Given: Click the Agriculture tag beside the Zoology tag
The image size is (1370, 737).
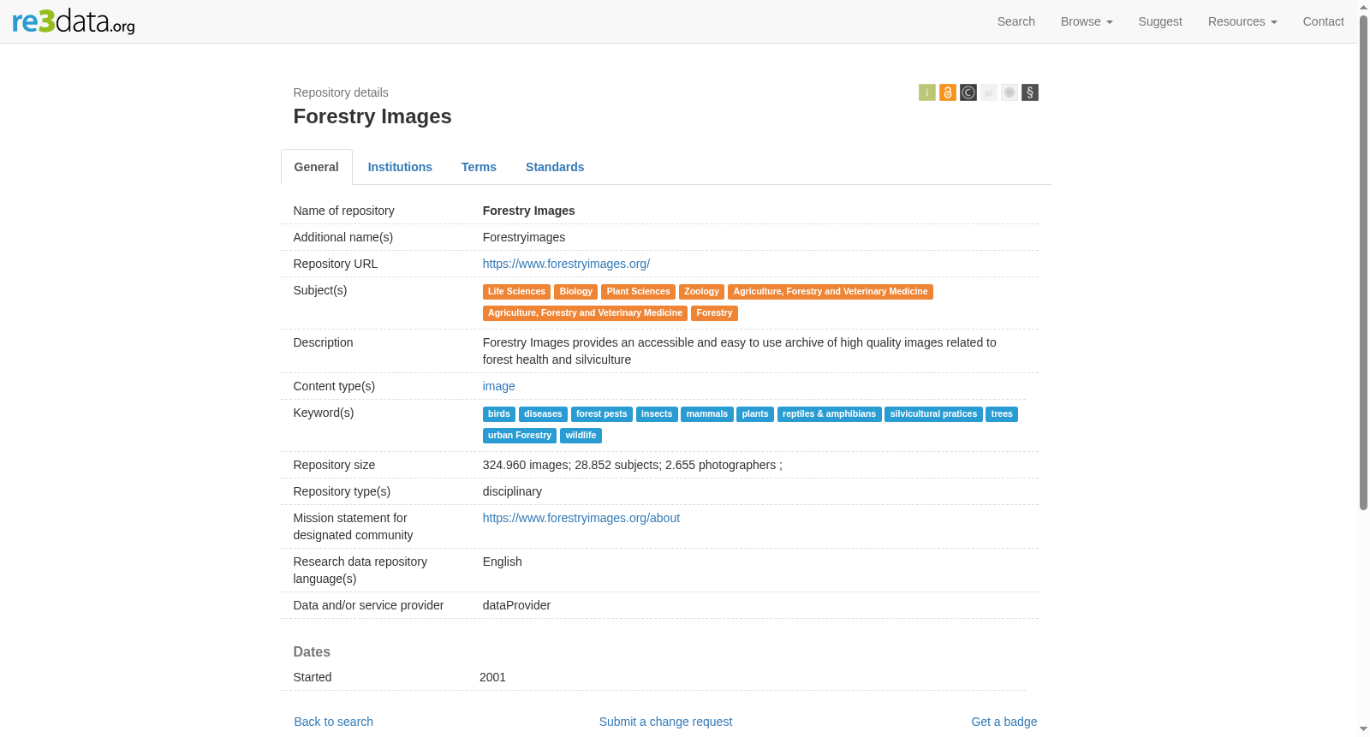Looking at the screenshot, I should (x=831, y=292).
